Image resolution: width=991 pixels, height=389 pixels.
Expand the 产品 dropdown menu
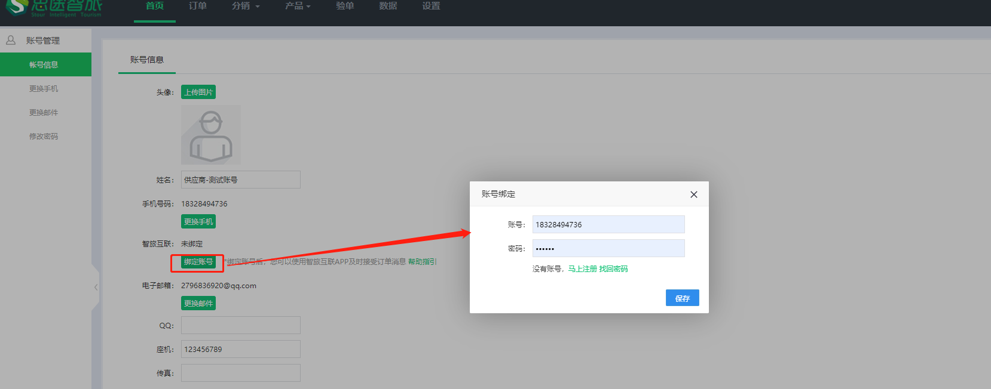tap(298, 6)
